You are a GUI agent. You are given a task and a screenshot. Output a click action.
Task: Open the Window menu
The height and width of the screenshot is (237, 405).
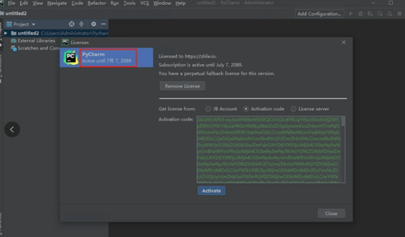tap(162, 3)
